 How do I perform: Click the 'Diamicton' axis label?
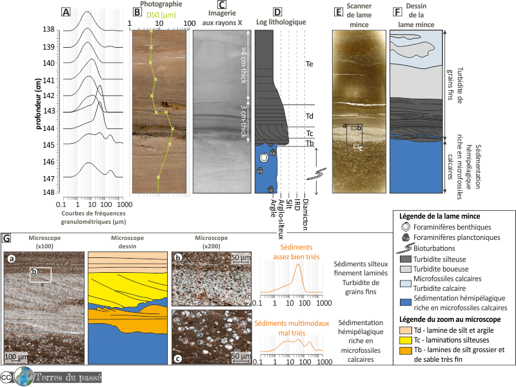tap(305, 214)
